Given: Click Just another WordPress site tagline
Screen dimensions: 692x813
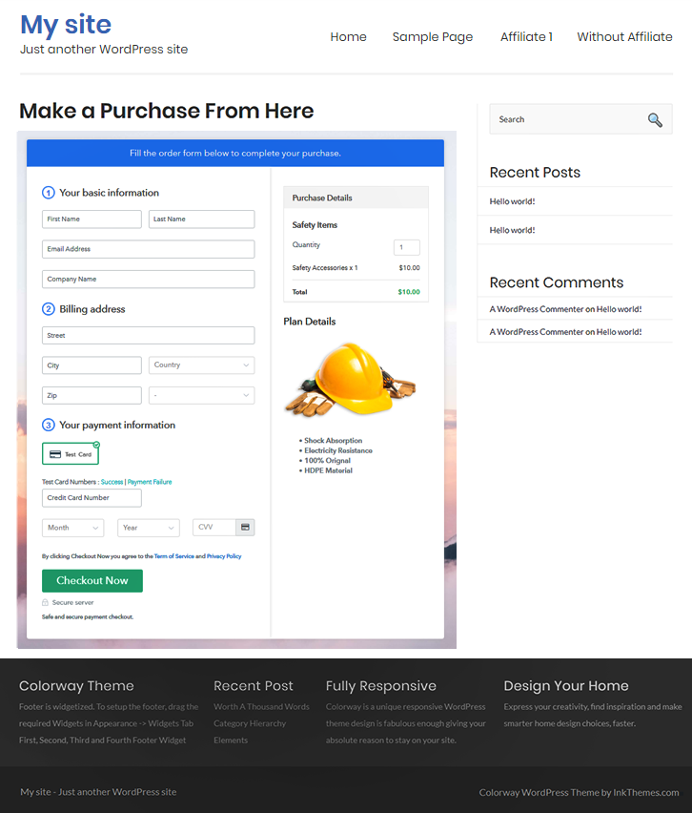Looking at the screenshot, I should (104, 50).
